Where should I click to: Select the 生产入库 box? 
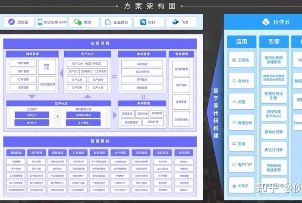pyautogui.click(x=98, y=88)
